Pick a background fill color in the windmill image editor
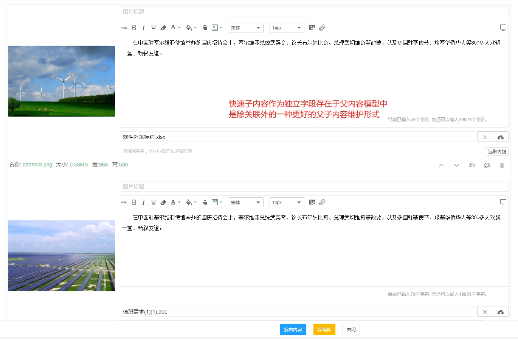This screenshot has width=518, height=340. (x=189, y=28)
